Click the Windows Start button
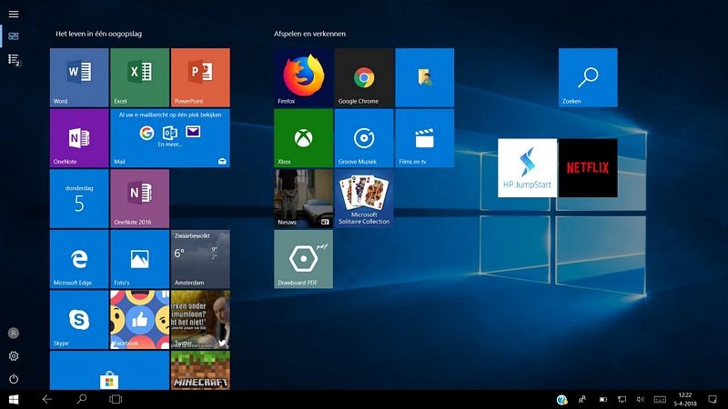 coord(14,399)
